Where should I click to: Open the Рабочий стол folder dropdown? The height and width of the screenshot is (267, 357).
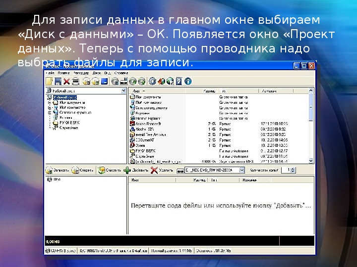coord(123,91)
